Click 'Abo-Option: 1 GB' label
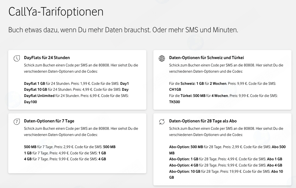Viewport: 296px width, 188px height. tap(183, 159)
